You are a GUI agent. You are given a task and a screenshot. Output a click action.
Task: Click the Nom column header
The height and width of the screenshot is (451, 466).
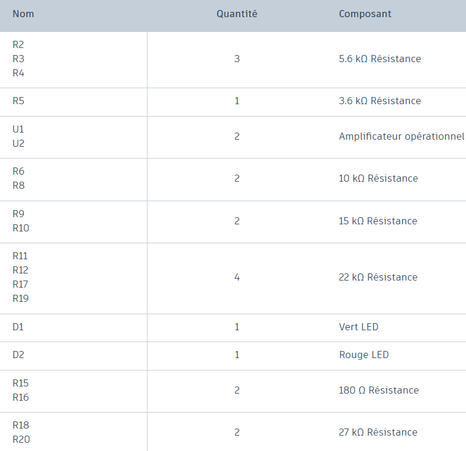pyautogui.click(x=24, y=14)
